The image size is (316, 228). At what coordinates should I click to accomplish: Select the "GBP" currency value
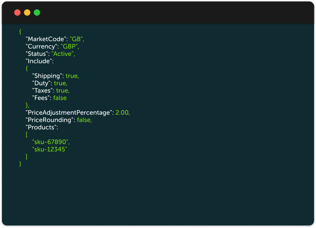coord(69,46)
